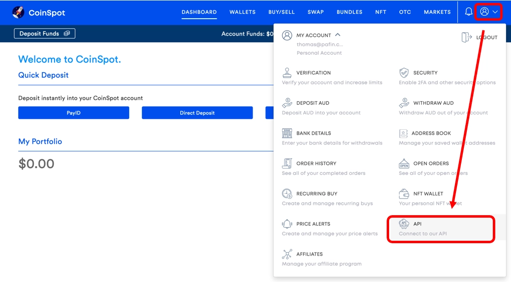Click the Security shield icon
This screenshot has height=282, width=511.
(404, 73)
